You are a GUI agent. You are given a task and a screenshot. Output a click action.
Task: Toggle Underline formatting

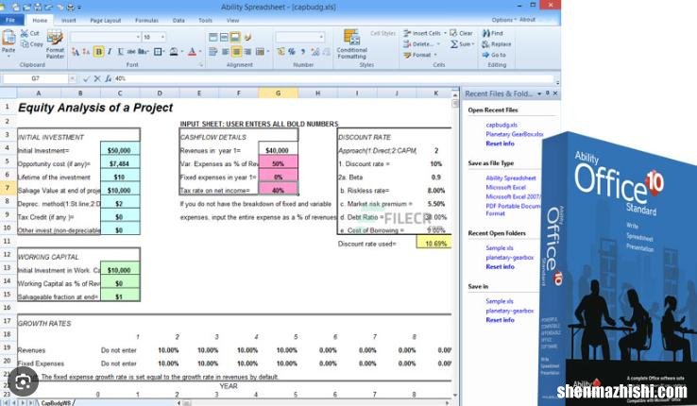point(121,52)
